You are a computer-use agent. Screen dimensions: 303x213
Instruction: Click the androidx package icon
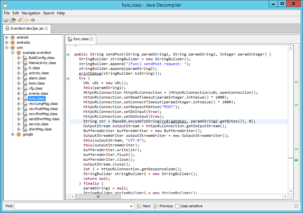[13, 42]
